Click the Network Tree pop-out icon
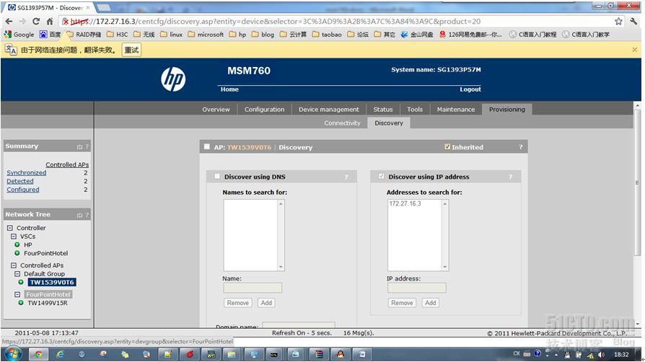 79,215
